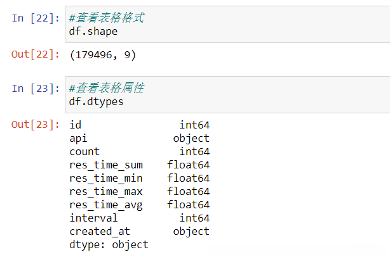390x264 pixels.
Task: Click the Out[23] output prompt
Action: pos(35,125)
